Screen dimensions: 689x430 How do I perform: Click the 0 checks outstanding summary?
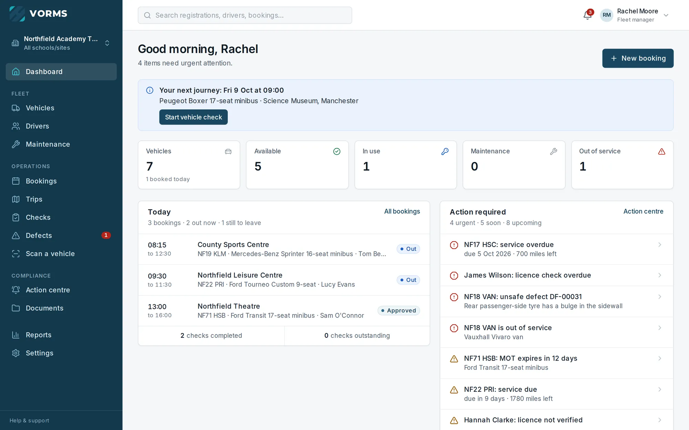pos(357,336)
